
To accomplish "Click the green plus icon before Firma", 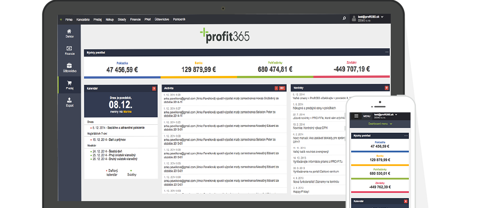I will click(61, 20).
